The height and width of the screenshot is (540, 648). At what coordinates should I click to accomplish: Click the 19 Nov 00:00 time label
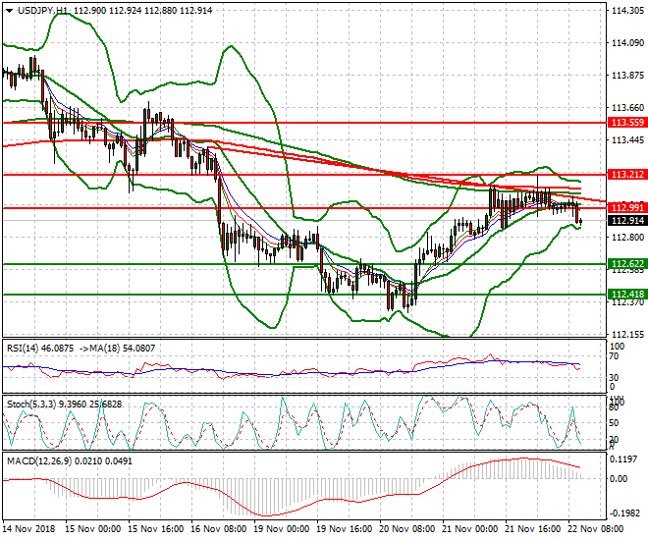pyautogui.click(x=282, y=529)
